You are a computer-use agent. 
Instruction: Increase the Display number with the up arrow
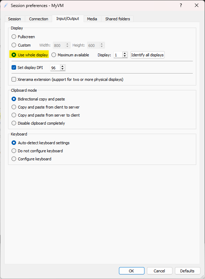click(125, 53)
